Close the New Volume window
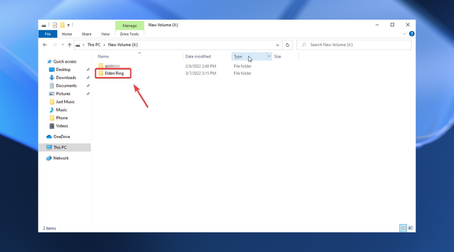 tap(408, 25)
